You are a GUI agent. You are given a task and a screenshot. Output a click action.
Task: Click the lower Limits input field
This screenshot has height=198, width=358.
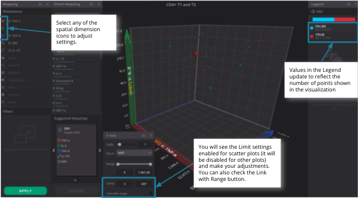pyautogui.click(x=124, y=183)
